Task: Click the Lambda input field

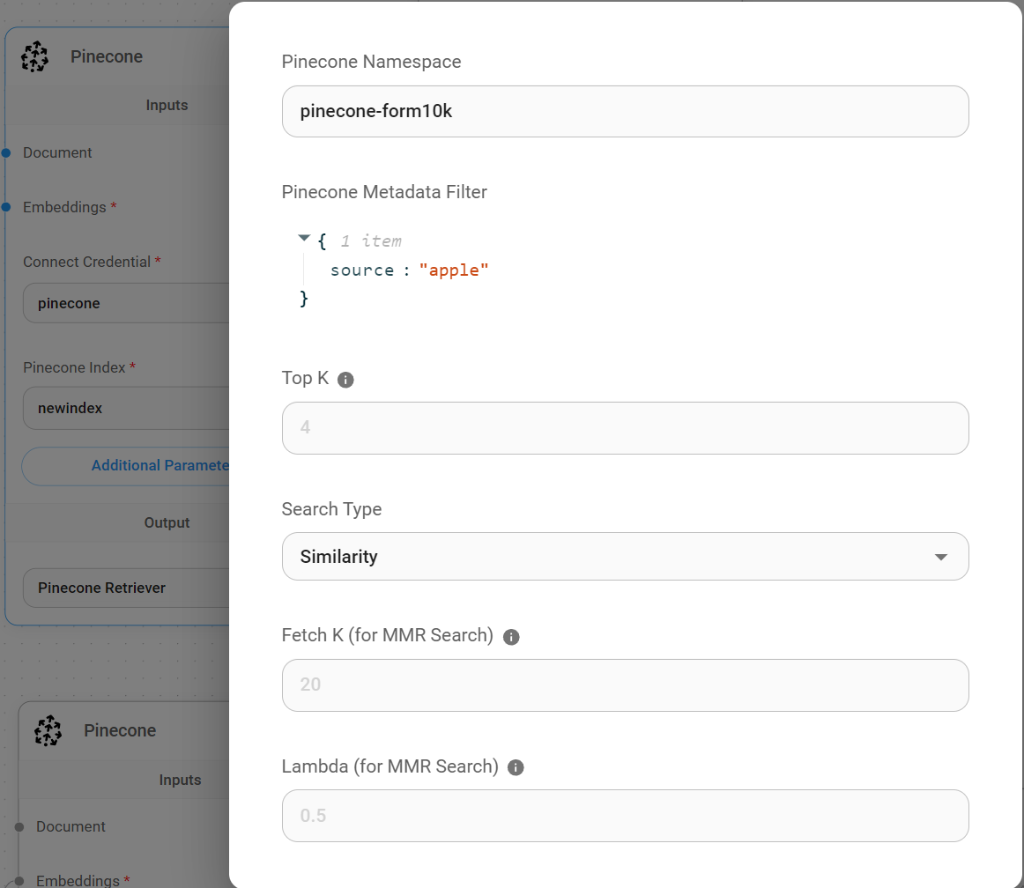Action: tap(625, 816)
